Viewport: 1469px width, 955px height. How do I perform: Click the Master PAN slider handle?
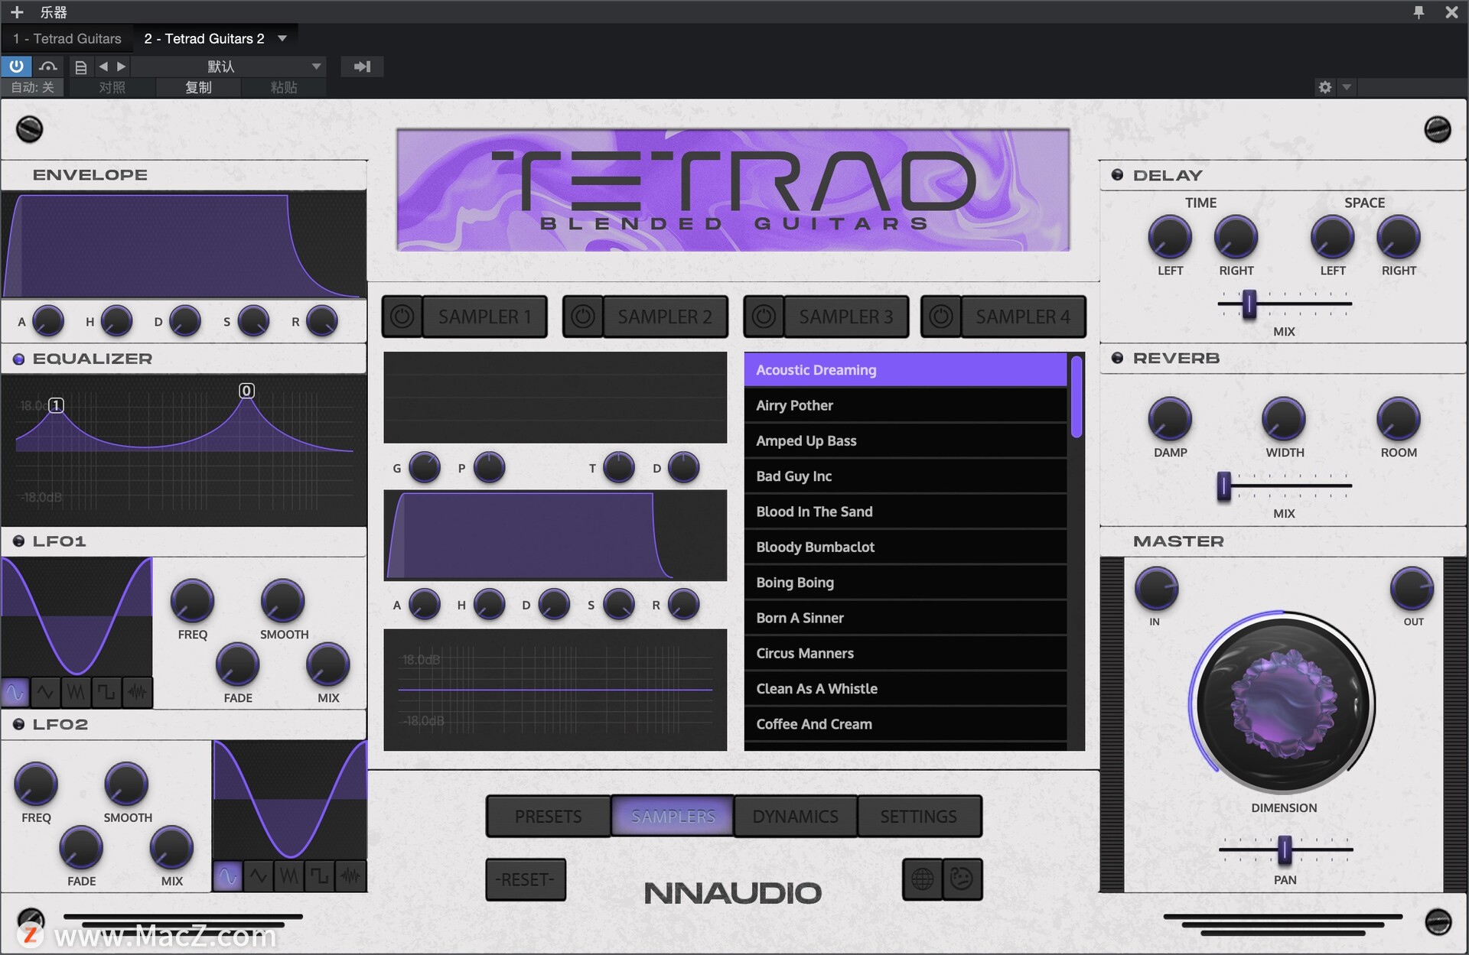[1285, 849]
